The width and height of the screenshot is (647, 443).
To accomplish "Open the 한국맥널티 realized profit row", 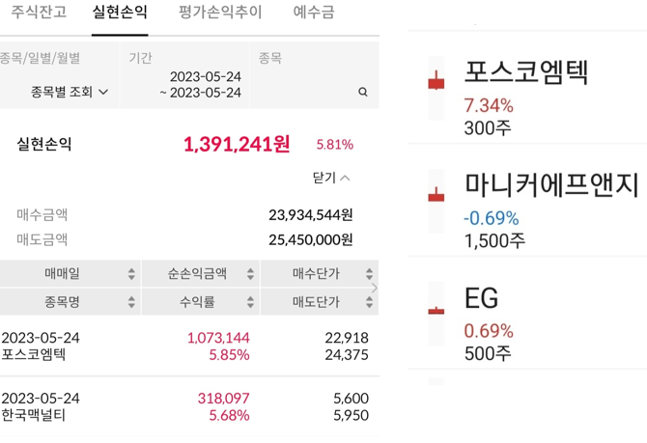I will (x=189, y=406).
